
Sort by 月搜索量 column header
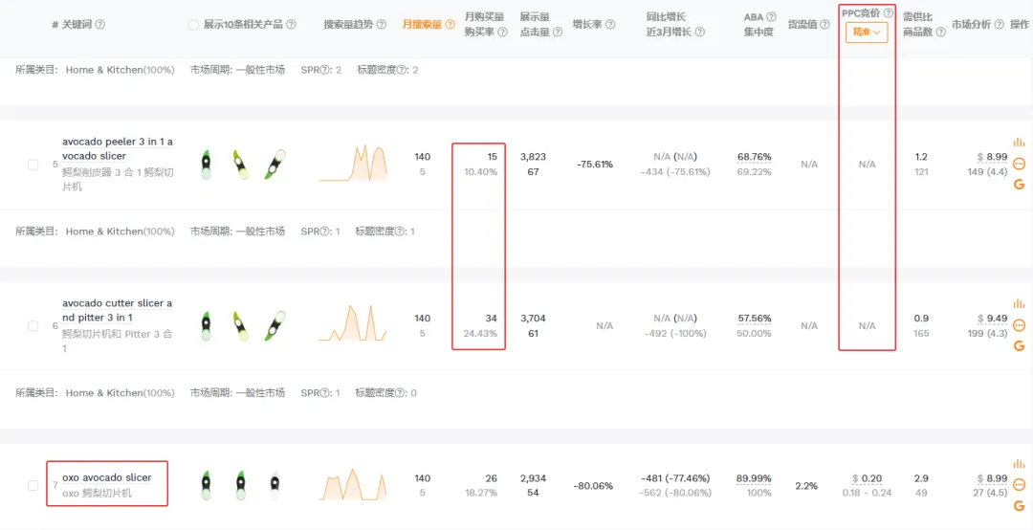422,24
